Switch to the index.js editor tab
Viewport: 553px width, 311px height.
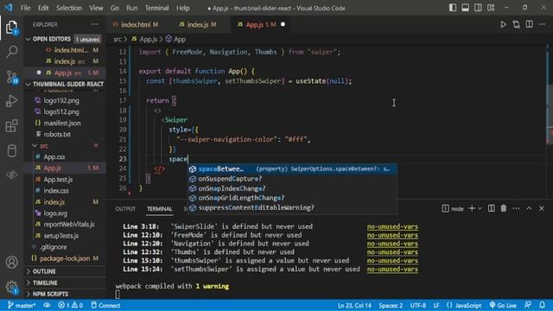coord(198,24)
